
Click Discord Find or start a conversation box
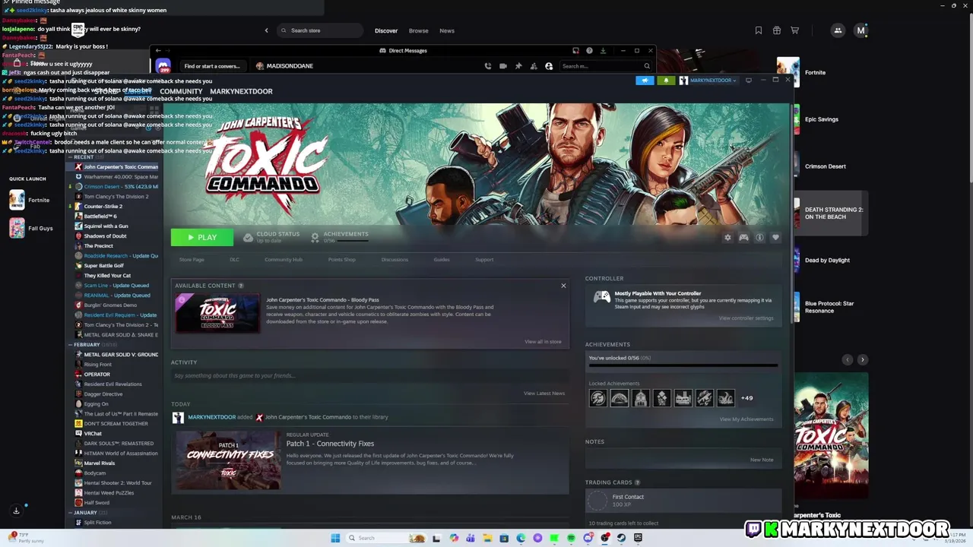213,66
